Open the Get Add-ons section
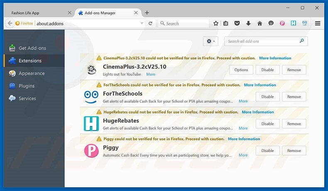328x191 pixels. tap(34, 48)
